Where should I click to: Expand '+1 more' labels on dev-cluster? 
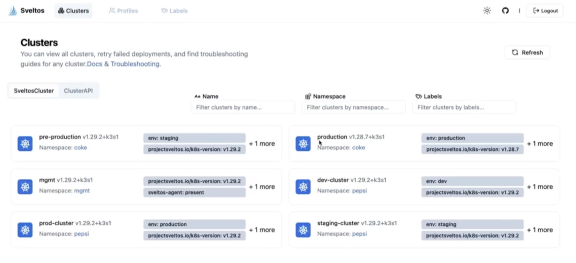click(540, 187)
